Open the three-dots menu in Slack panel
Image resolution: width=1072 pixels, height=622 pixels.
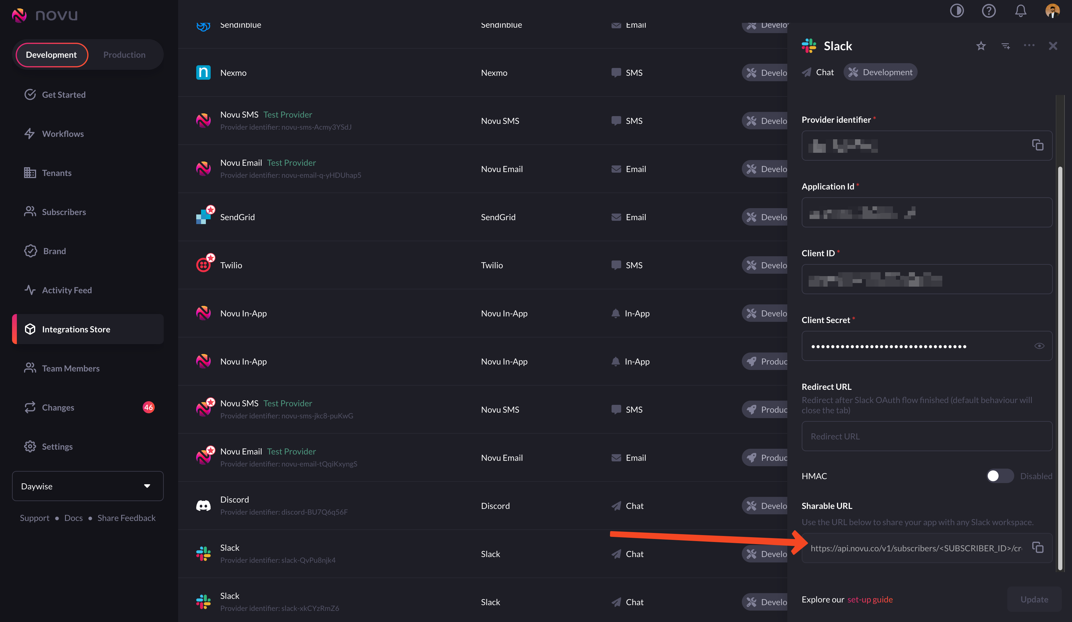tap(1029, 45)
